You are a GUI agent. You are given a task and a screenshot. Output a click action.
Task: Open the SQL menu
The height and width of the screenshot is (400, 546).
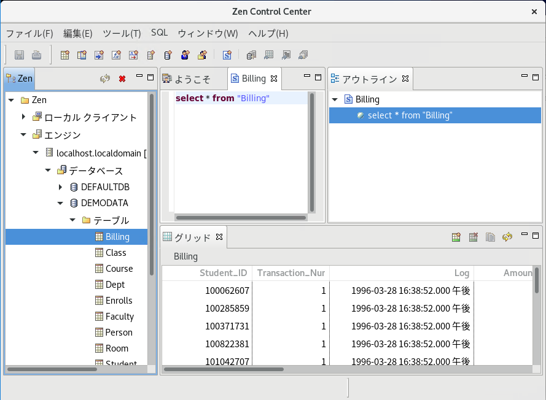pos(159,33)
